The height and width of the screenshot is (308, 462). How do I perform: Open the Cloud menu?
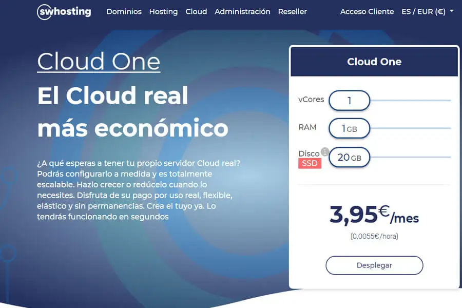(x=196, y=11)
